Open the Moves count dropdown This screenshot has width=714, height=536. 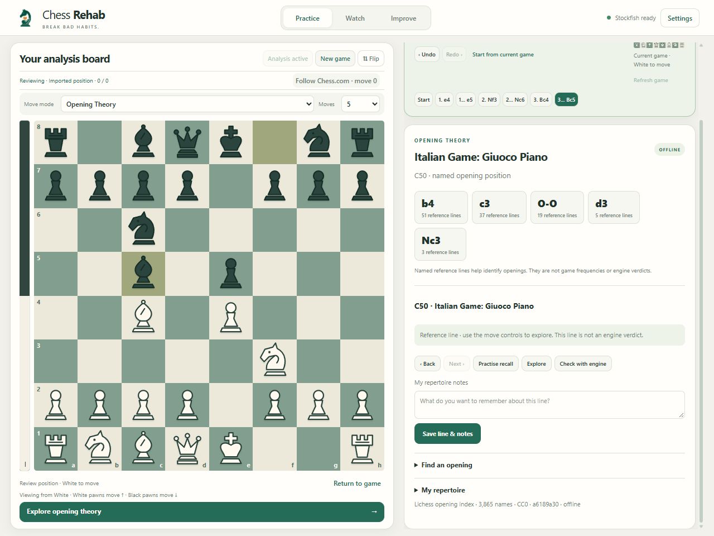(x=360, y=104)
